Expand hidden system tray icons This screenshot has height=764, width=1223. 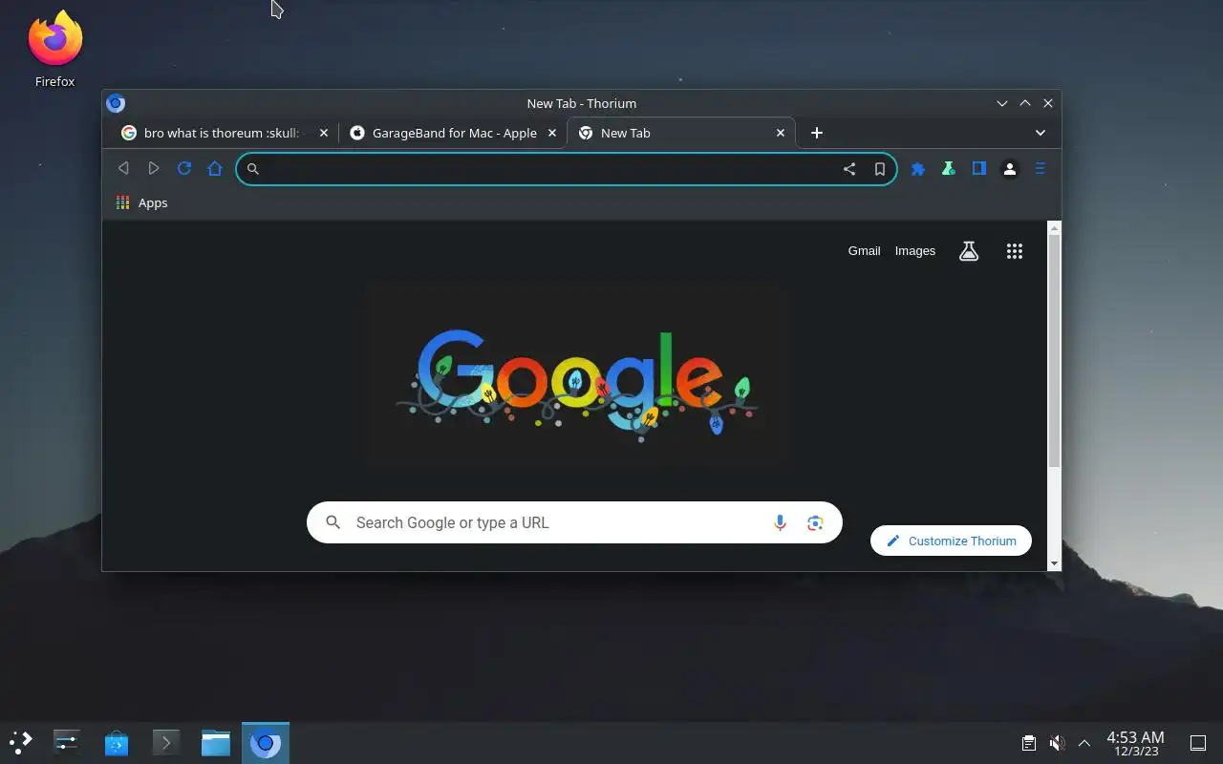pos(1084,743)
